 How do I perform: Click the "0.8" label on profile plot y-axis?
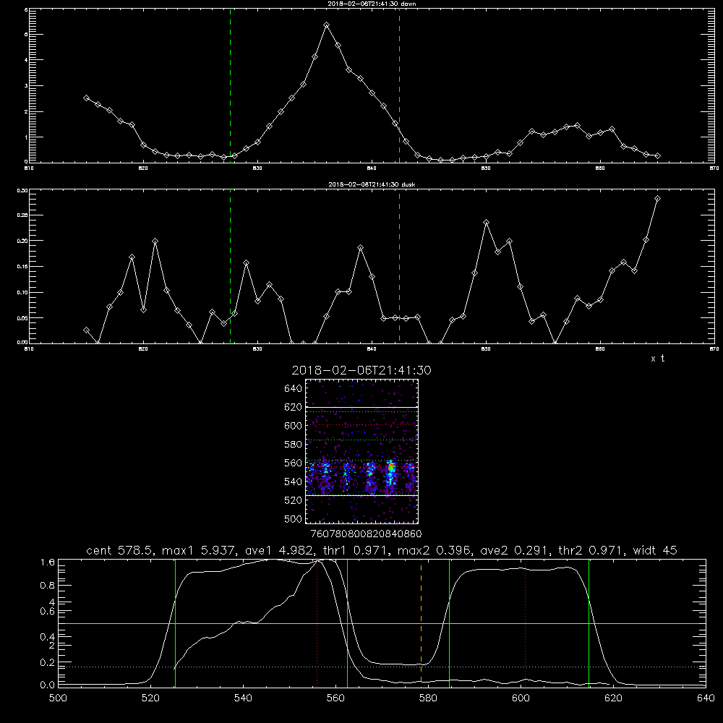(48, 586)
